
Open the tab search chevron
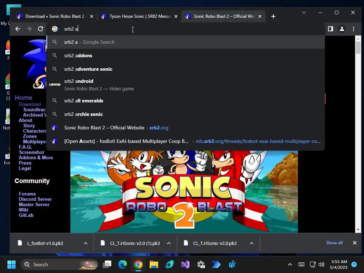tap(304, 12)
